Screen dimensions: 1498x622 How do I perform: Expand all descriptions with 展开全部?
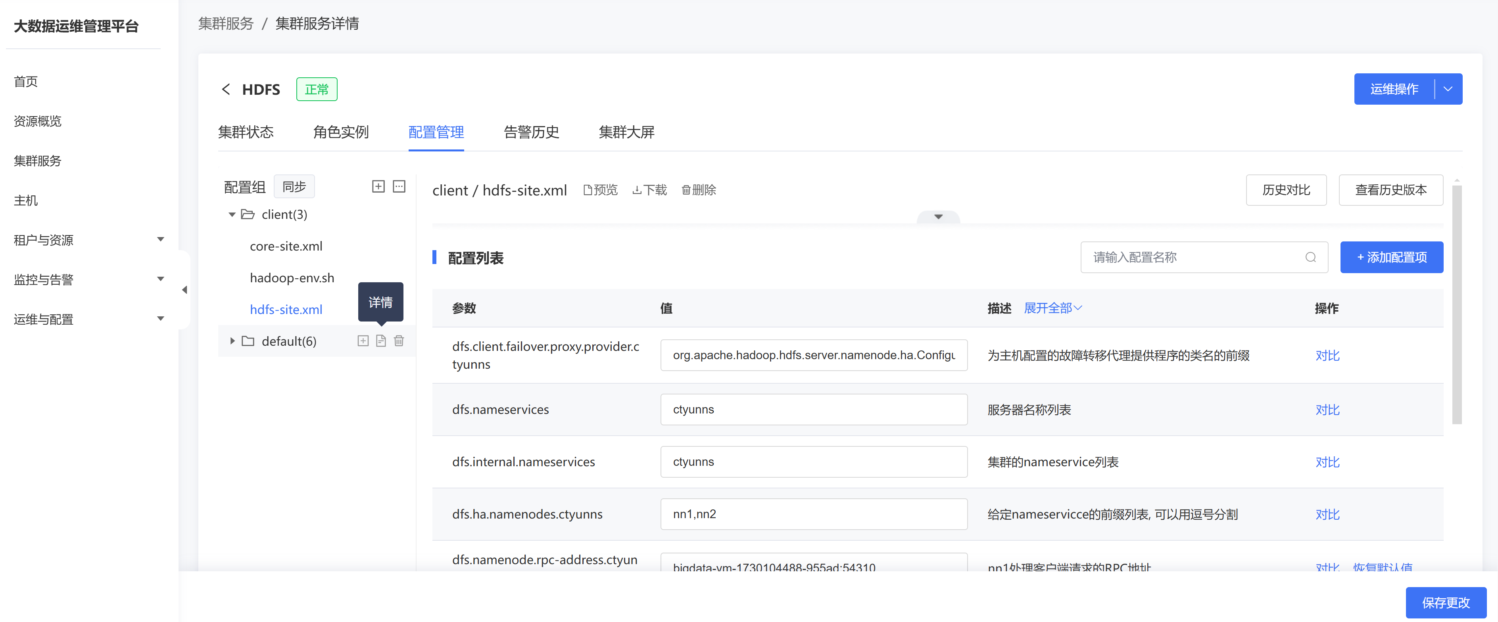(x=1052, y=308)
